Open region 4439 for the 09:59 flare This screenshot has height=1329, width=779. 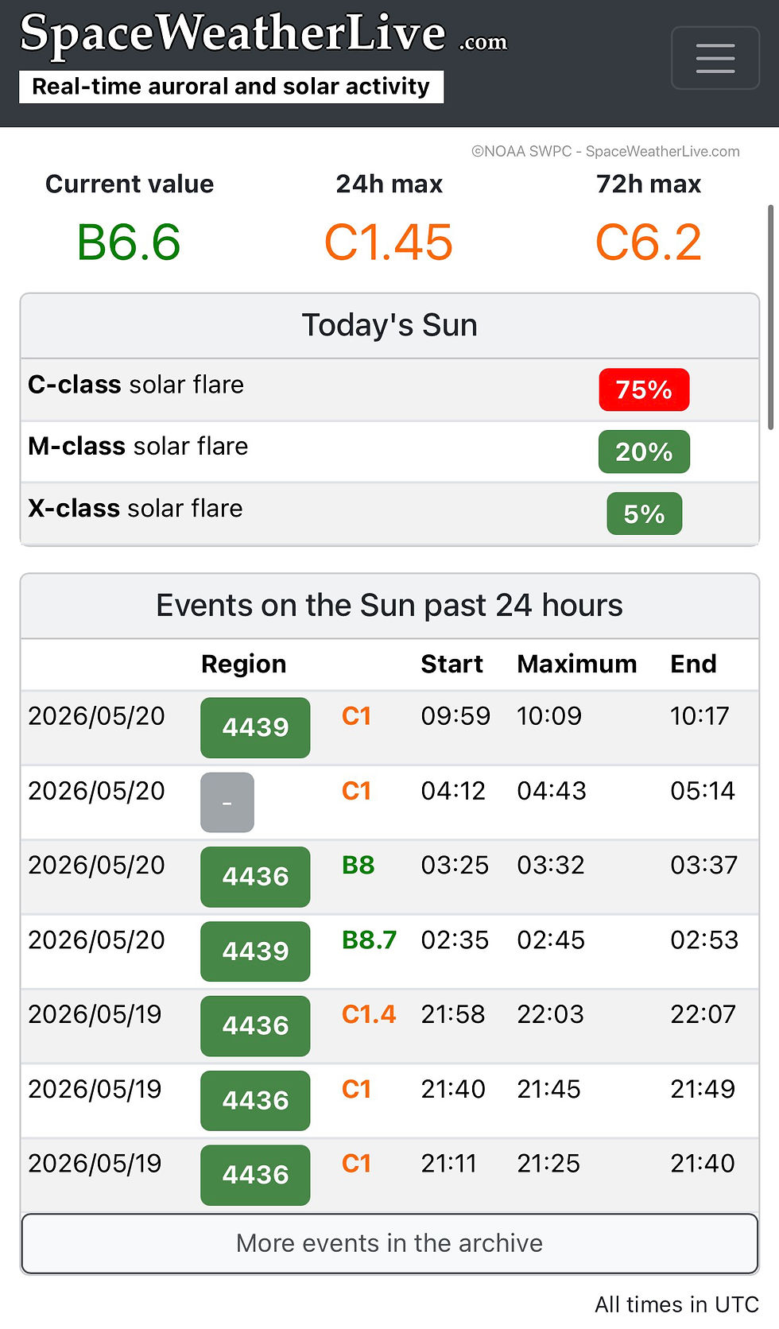pos(255,727)
